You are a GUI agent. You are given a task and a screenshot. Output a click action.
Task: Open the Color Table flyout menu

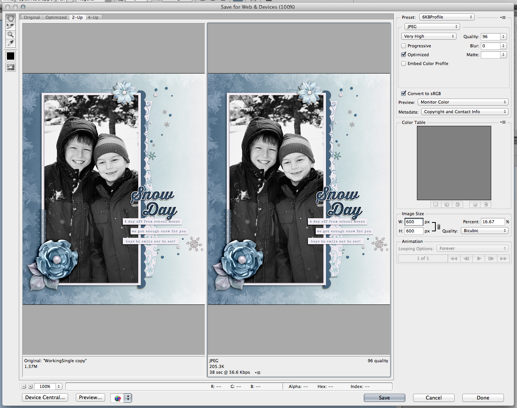point(503,122)
